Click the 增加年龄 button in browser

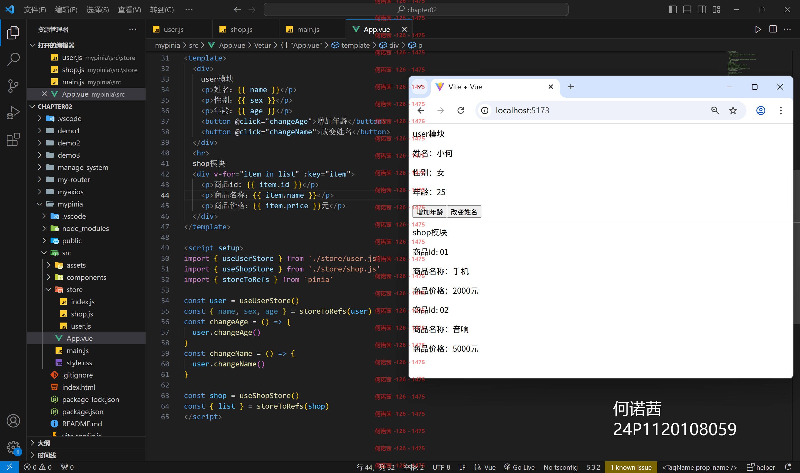(429, 212)
